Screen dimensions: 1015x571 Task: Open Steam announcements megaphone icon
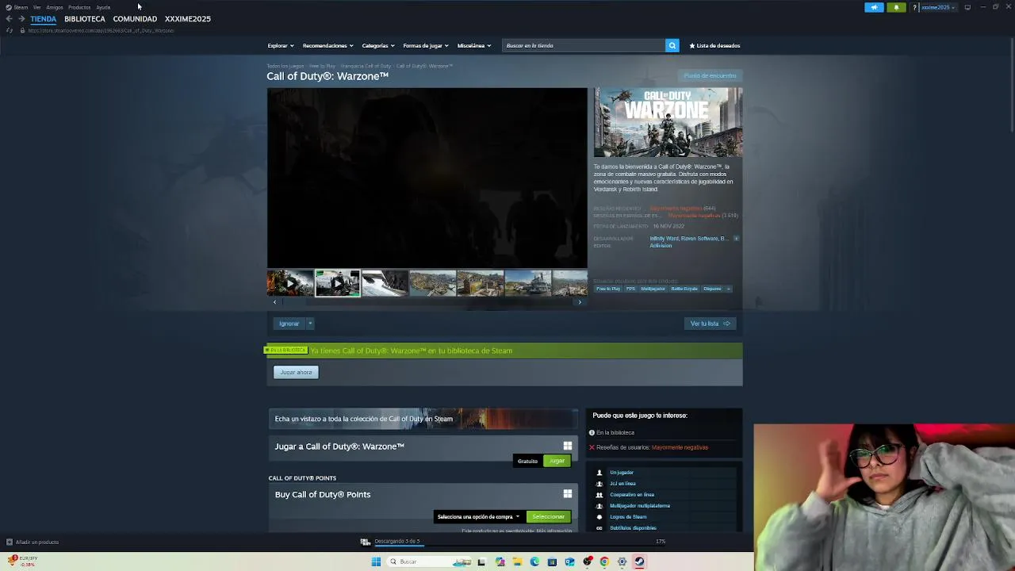(x=874, y=7)
